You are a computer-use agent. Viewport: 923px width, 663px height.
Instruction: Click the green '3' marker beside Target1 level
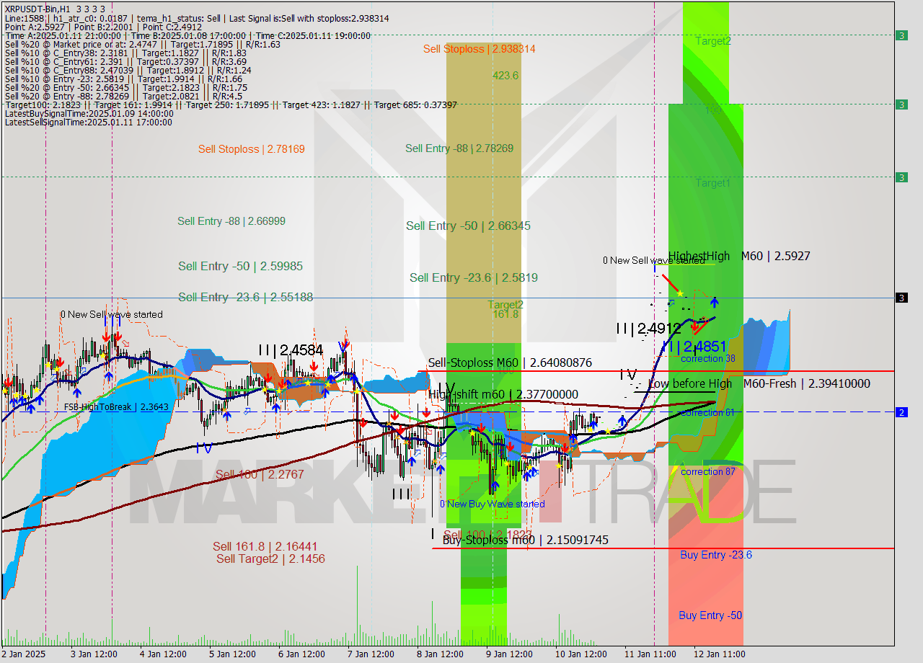point(901,177)
